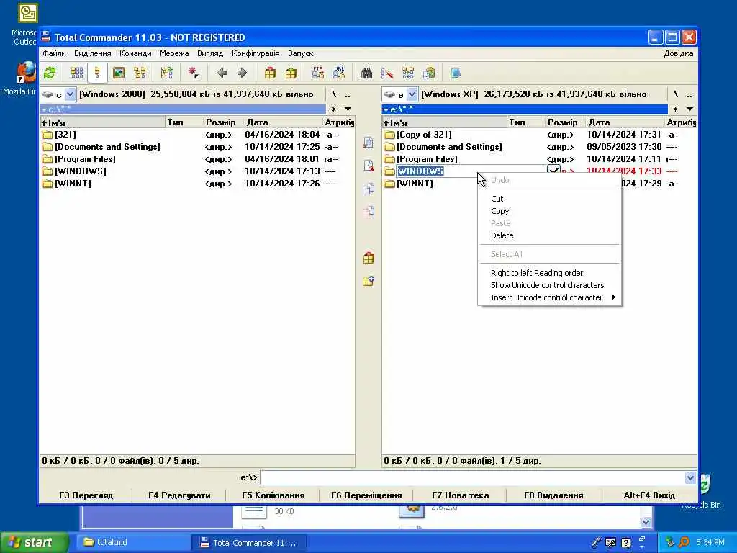Enable thumbnail picture view icon

click(119, 73)
